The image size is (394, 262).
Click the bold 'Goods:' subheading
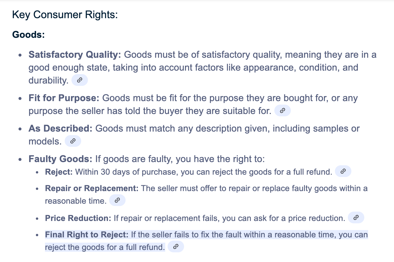29,35
